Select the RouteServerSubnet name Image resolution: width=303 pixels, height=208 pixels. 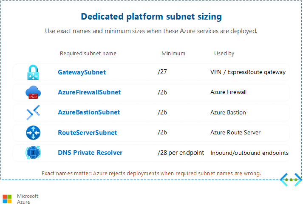point(88,133)
